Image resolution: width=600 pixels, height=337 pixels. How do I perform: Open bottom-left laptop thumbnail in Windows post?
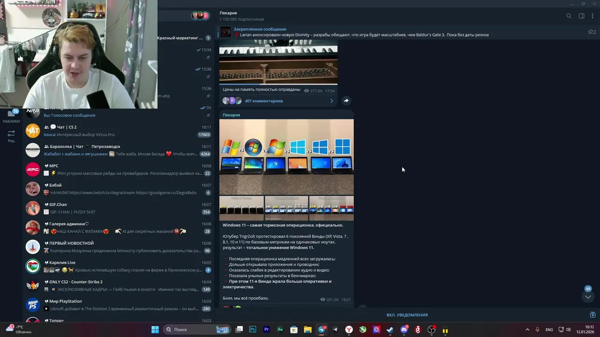pos(241,208)
